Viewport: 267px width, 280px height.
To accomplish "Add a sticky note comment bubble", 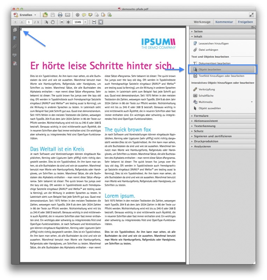I will tap(84, 15).
